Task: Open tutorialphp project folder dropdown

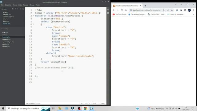Action: [x=5, y=29]
